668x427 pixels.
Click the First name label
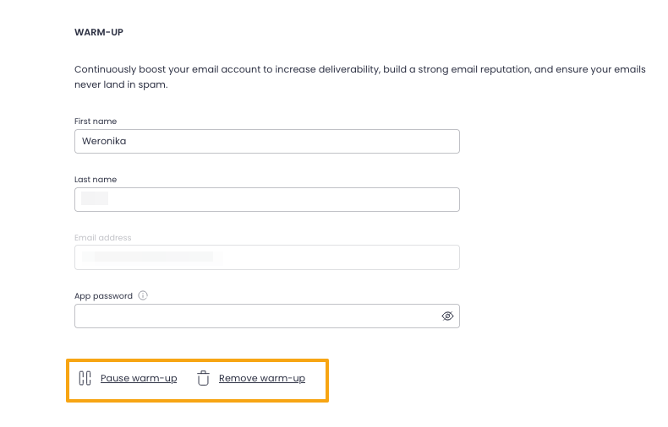coord(96,122)
